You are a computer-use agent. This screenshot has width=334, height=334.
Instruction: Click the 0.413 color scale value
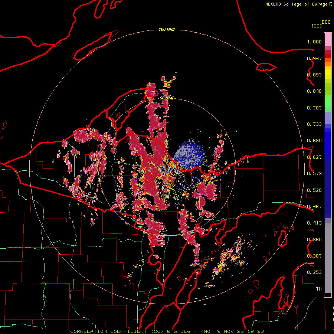click(x=314, y=223)
